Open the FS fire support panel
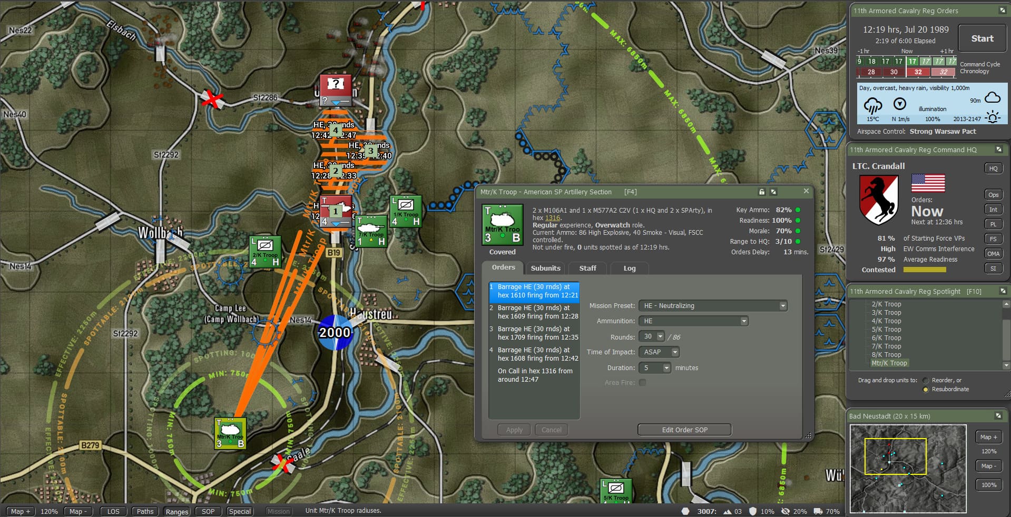 [x=993, y=238]
